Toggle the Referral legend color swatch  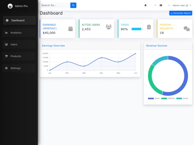[164, 98]
